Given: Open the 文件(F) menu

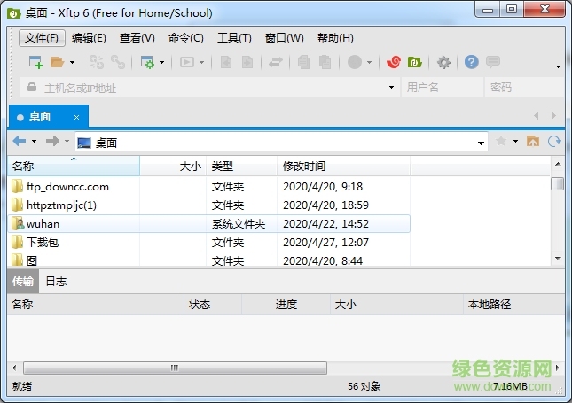Looking at the screenshot, I should click(42, 38).
